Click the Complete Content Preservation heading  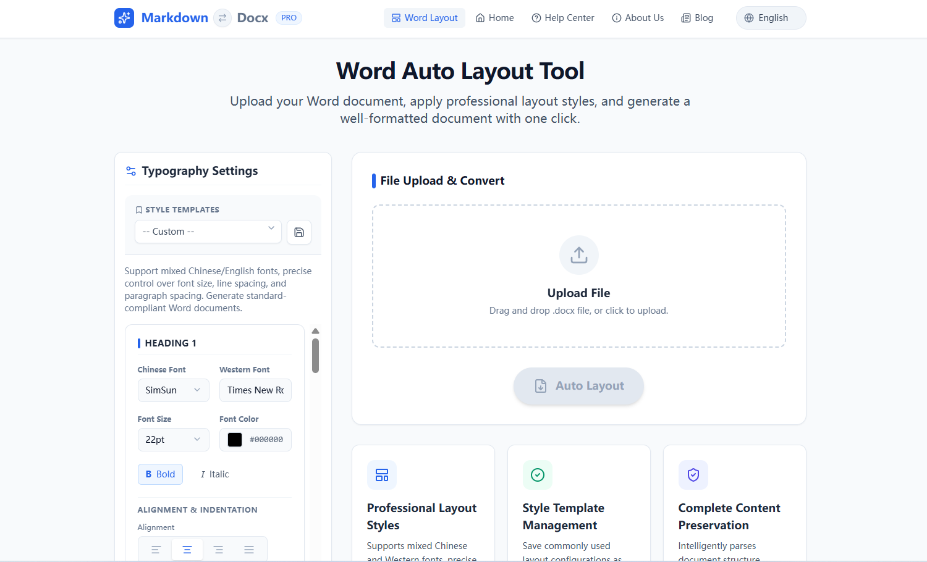click(x=729, y=517)
